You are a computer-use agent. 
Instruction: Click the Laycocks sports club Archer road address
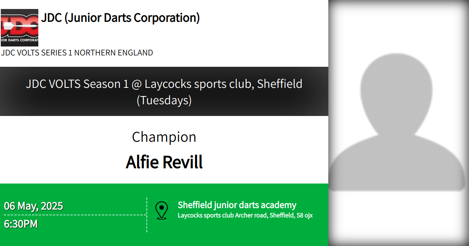(245, 215)
